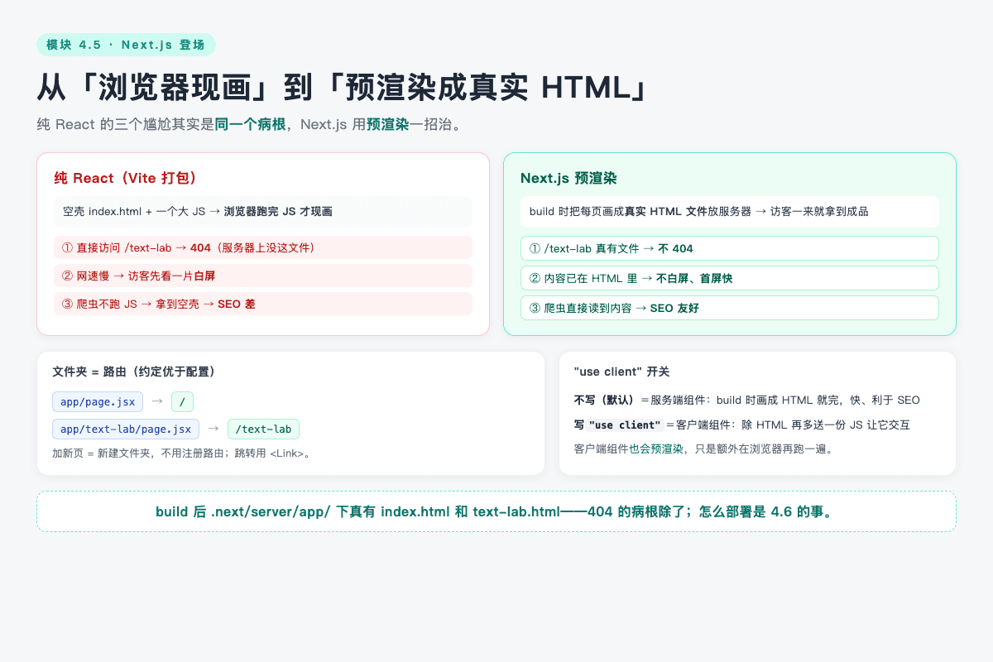The image size is (993, 662).
Task: Click the 模块 4.5 · Next.js 登场 badge
Action: click(x=126, y=45)
